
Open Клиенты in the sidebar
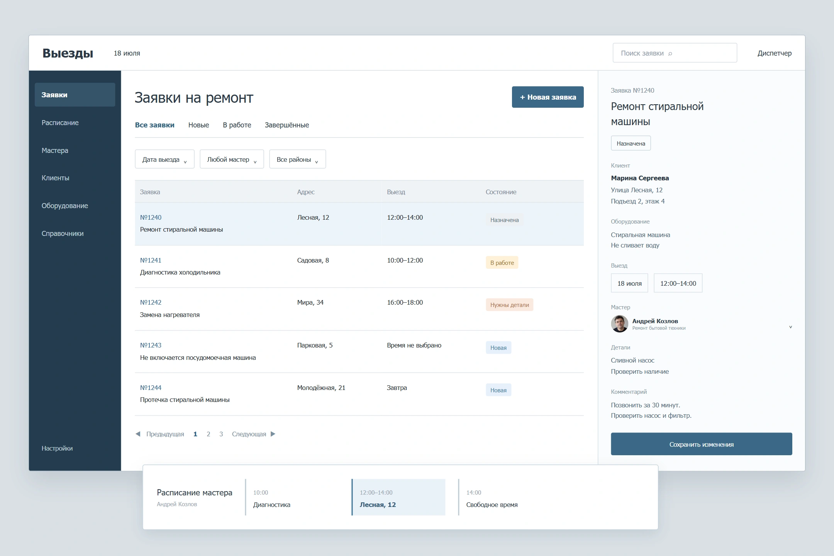55,178
